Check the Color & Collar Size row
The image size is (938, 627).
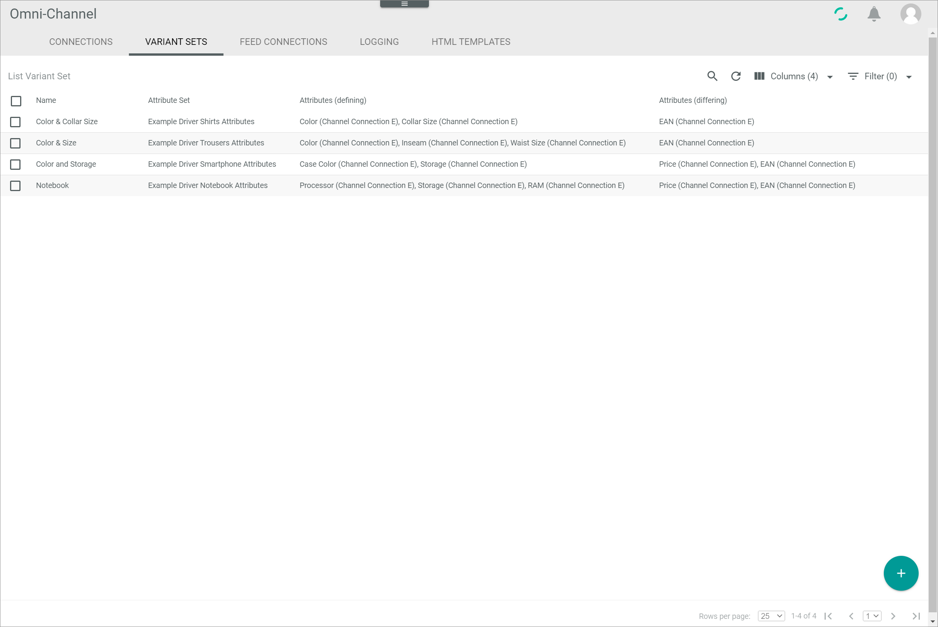point(15,121)
